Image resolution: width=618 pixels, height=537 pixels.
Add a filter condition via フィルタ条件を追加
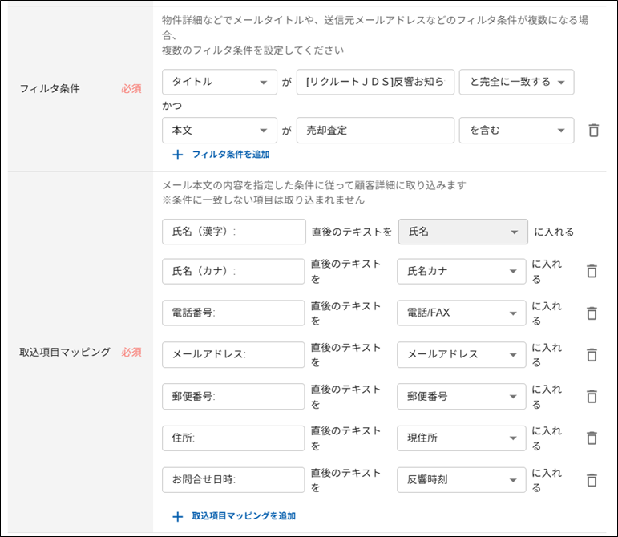click(231, 155)
